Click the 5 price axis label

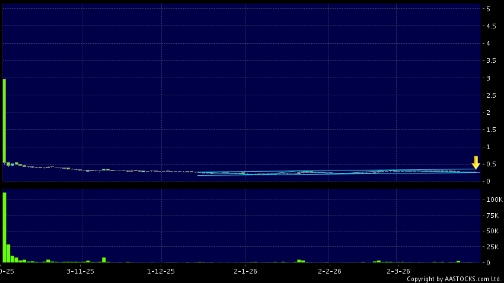pos(487,9)
